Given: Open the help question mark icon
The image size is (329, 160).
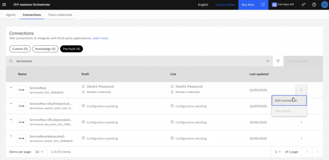Looking at the screenshot, I should tap(314, 4).
